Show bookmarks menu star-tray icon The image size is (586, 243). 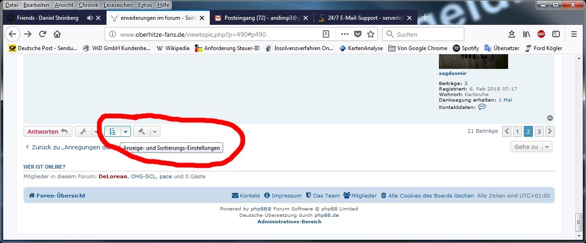[x=512, y=34]
